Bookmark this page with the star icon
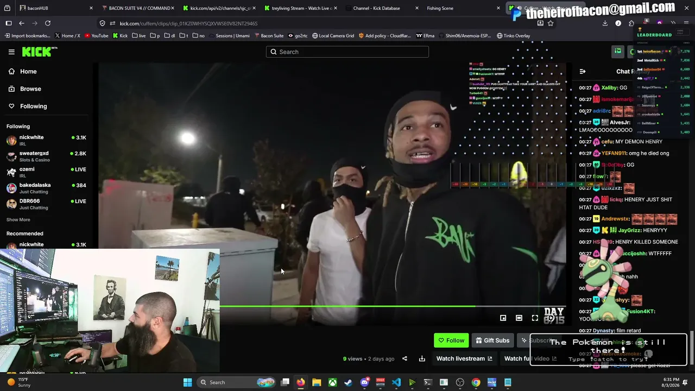 pos(551,23)
